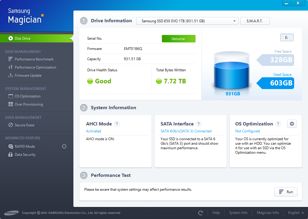Open the English language selector
308x219 pixels.
coord(296,213)
